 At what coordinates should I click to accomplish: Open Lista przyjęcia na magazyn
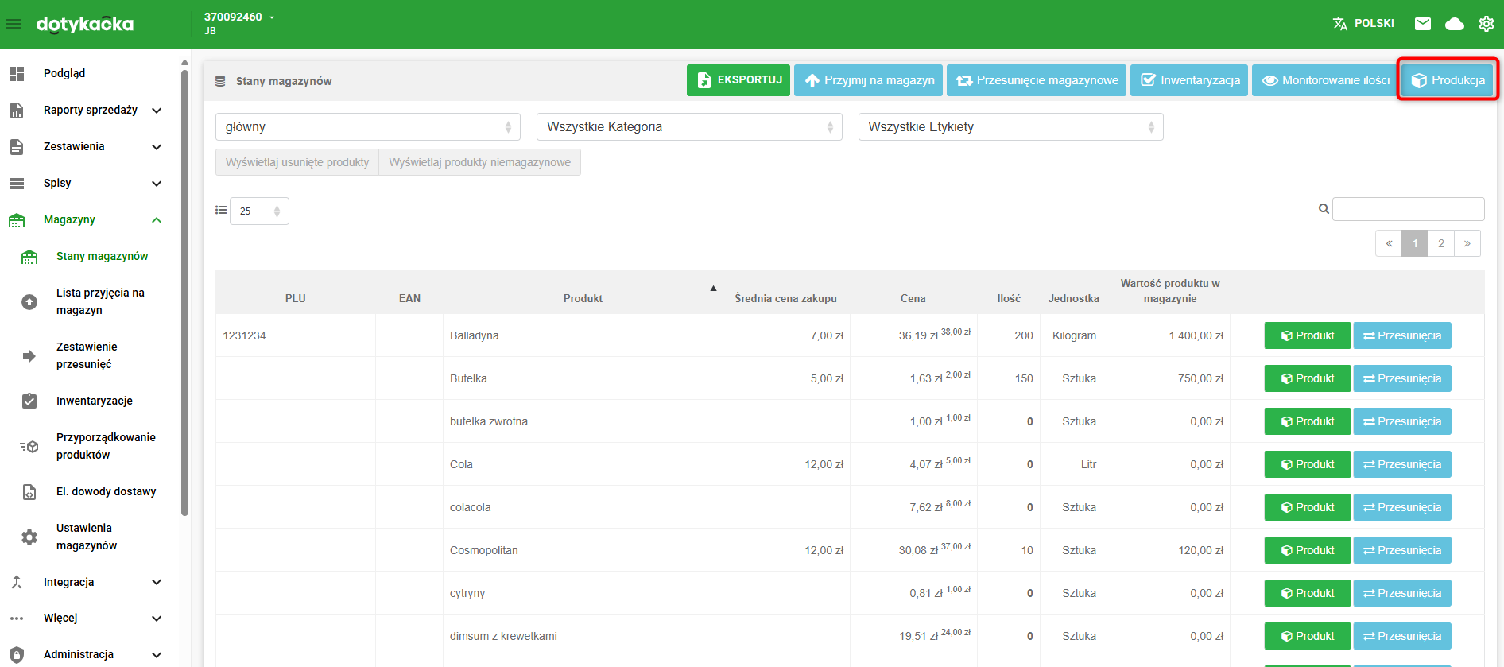coord(99,301)
